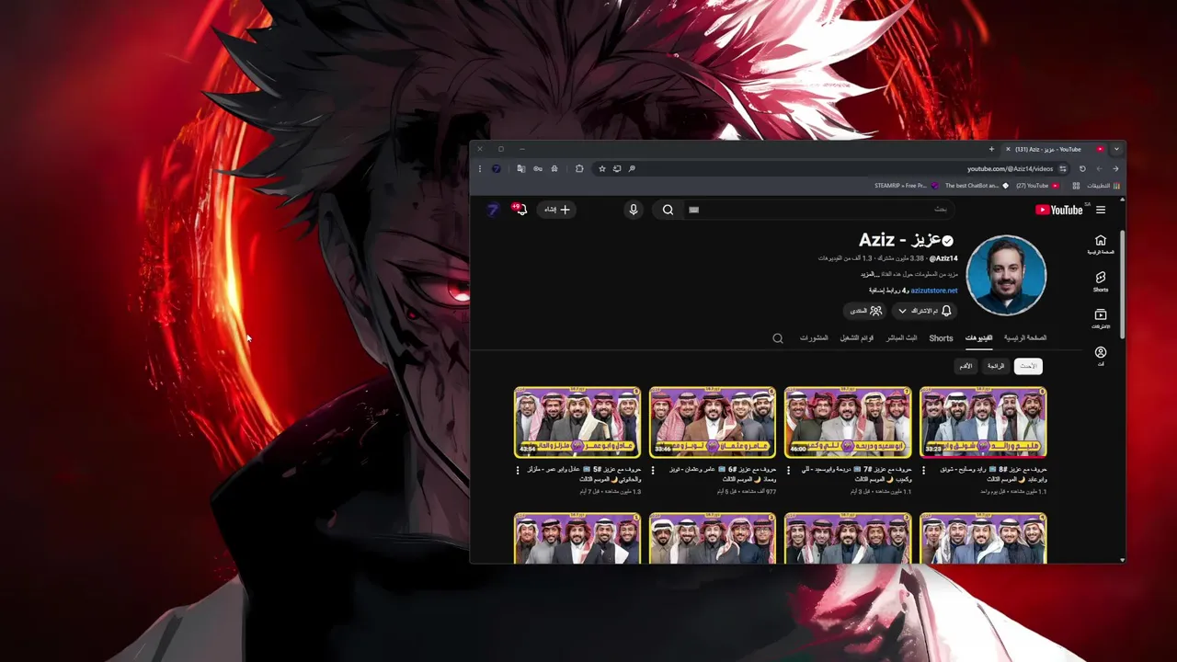
Task: Click scrollbar down arrow at page bottom
Action: pos(1123,559)
